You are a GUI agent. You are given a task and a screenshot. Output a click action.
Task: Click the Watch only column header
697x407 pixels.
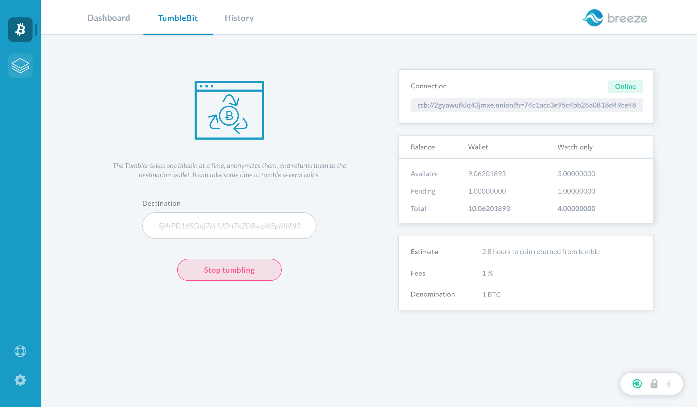pos(575,147)
